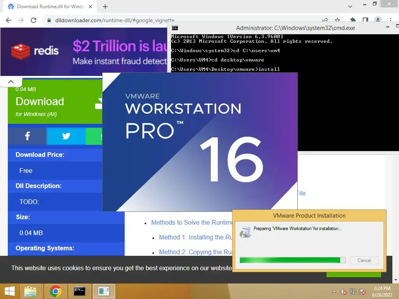The image size is (399, 299).
Task: Click the '0.04 MB' size value
Action: (x=31, y=233)
